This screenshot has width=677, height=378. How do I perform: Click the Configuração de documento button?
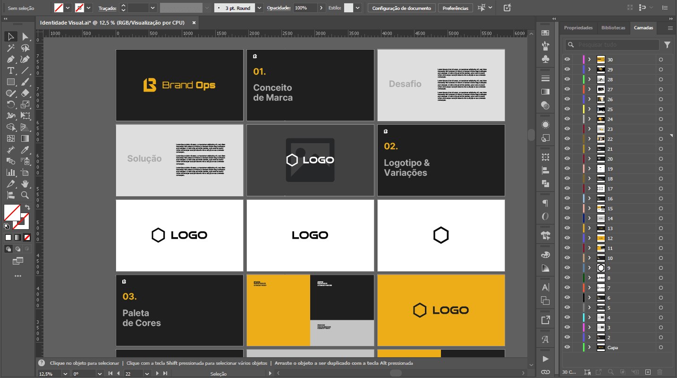pos(401,8)
